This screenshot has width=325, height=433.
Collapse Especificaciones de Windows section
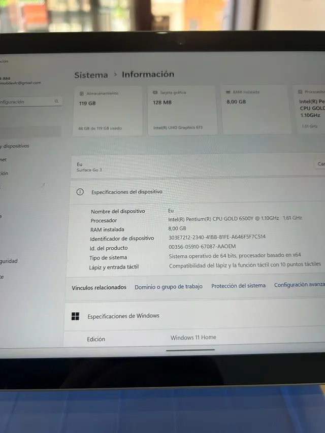tap(194, 315)
